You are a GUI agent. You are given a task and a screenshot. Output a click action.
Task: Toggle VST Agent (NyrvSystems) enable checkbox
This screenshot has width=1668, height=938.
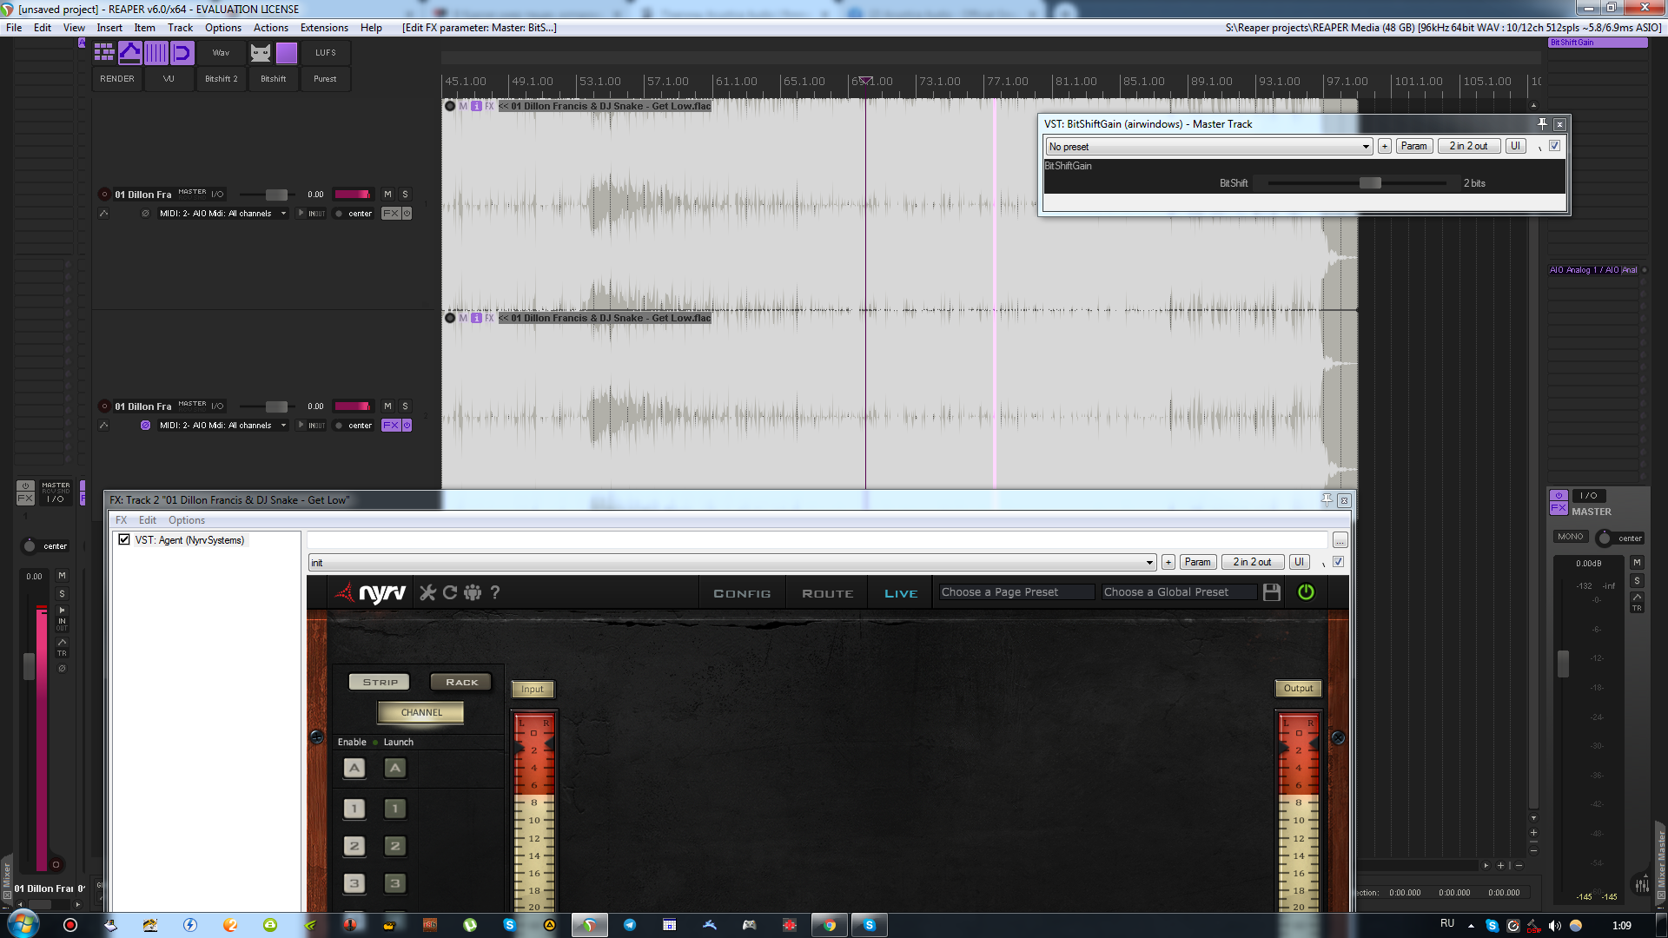pyautogui.click(x=124, y=540)
